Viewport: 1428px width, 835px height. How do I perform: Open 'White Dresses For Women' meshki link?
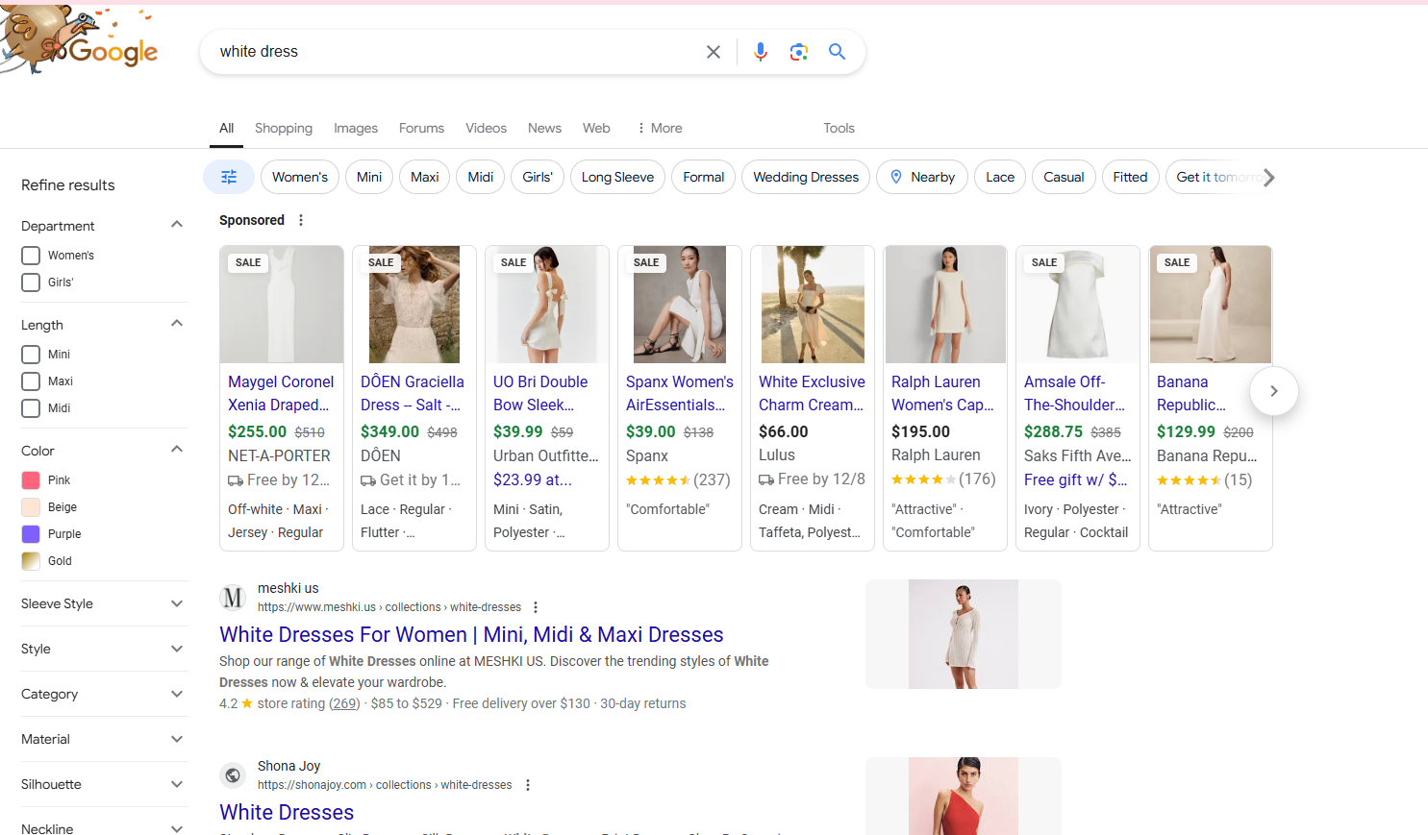coord(471,634)
